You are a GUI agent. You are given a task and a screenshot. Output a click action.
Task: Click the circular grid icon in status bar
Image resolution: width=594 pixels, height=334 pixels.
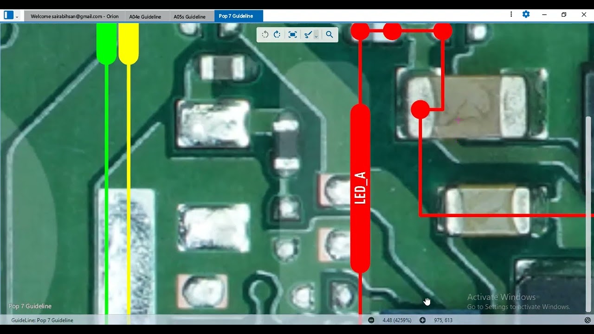coord(588,320)
